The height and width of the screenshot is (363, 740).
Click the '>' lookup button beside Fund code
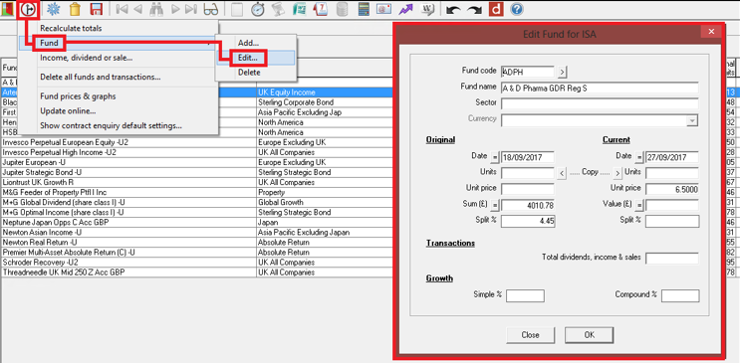point(562,73)
